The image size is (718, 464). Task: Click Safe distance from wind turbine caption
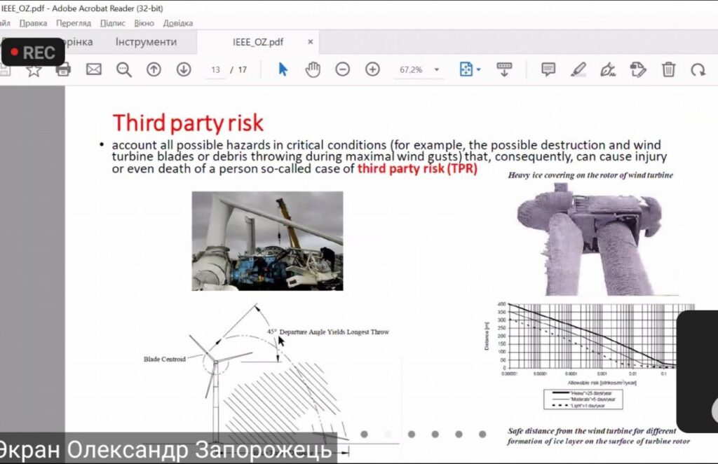[598, 436]
